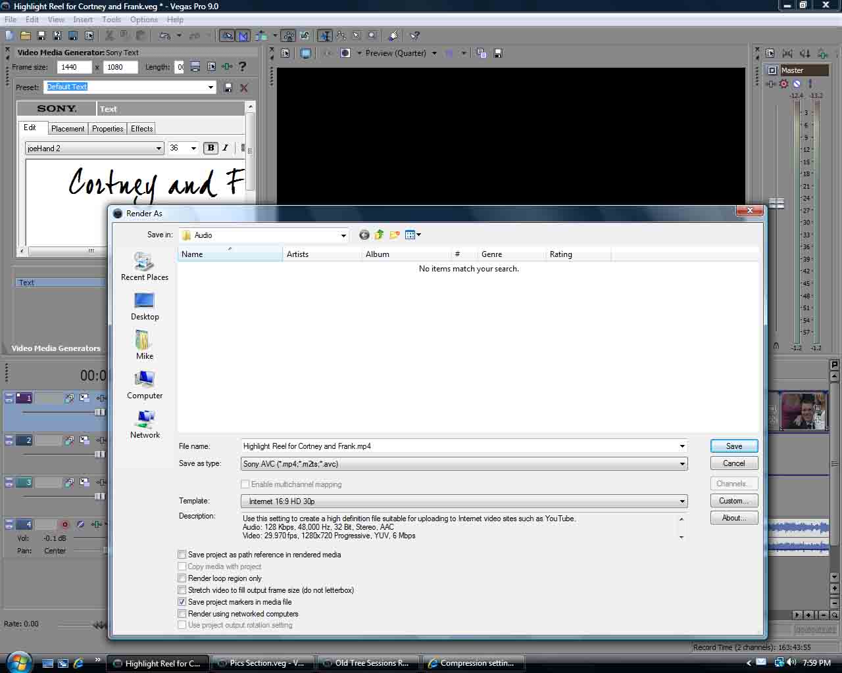Click the back arrow in Render As dialog
The height and width of the screenshot is (673, 842).
[364, 235]
